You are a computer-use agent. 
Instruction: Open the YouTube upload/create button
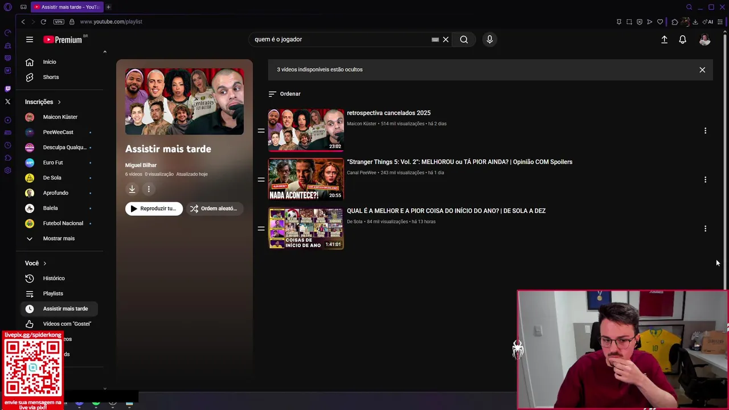click(x=664, y=39)
